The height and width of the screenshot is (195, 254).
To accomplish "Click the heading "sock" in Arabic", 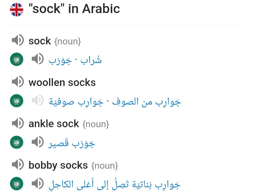I will (74, 9).
